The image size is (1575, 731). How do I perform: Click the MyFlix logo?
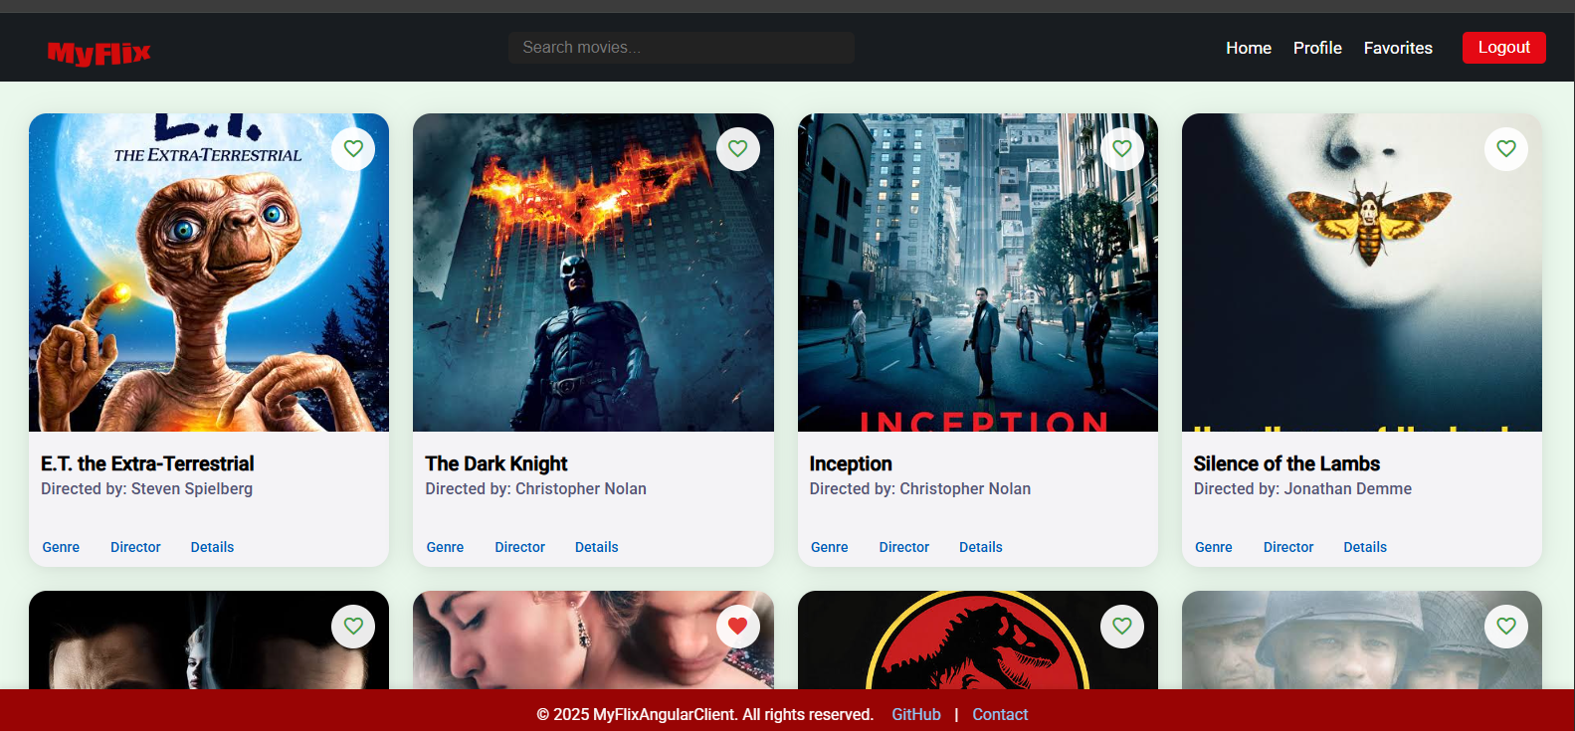click(x=98, y=53)
